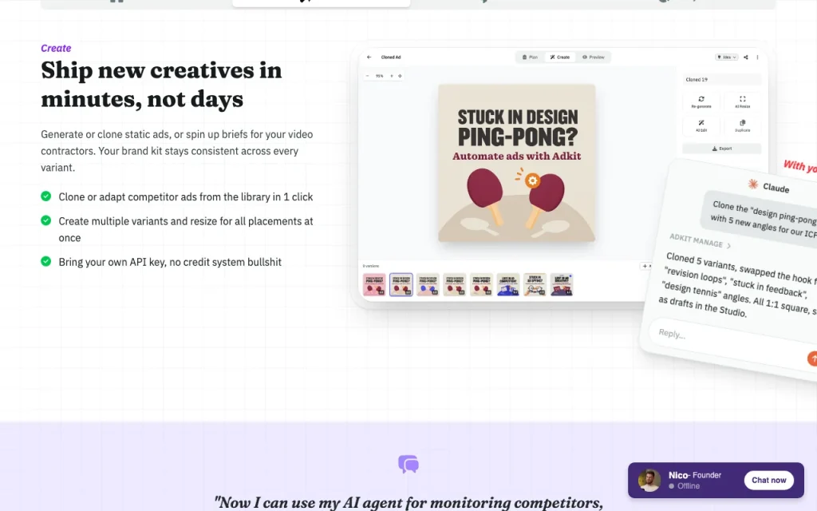817x511 pixels.
Task: Click the Cloned Ad title text
Action: point(391,57)
